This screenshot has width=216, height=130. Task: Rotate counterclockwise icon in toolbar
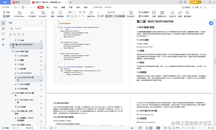(79, 16)
